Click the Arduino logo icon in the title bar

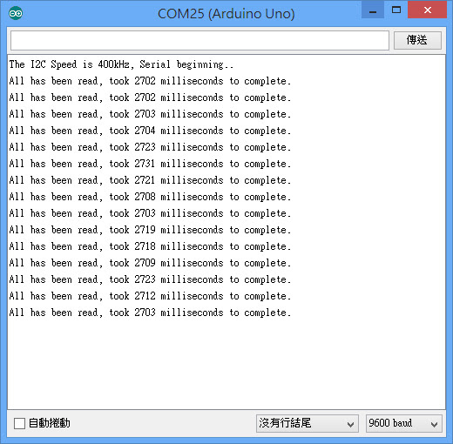(16, 13)
